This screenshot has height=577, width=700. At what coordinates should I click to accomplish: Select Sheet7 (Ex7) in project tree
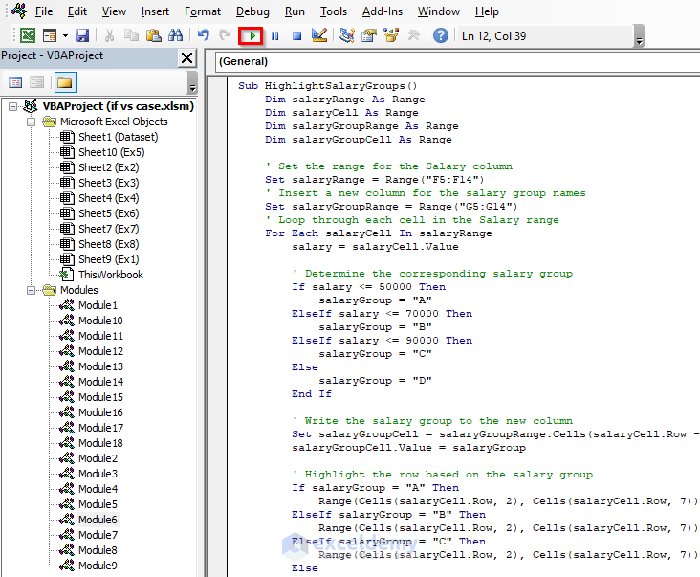point(108,229)
